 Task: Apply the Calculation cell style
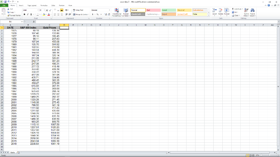200,10
